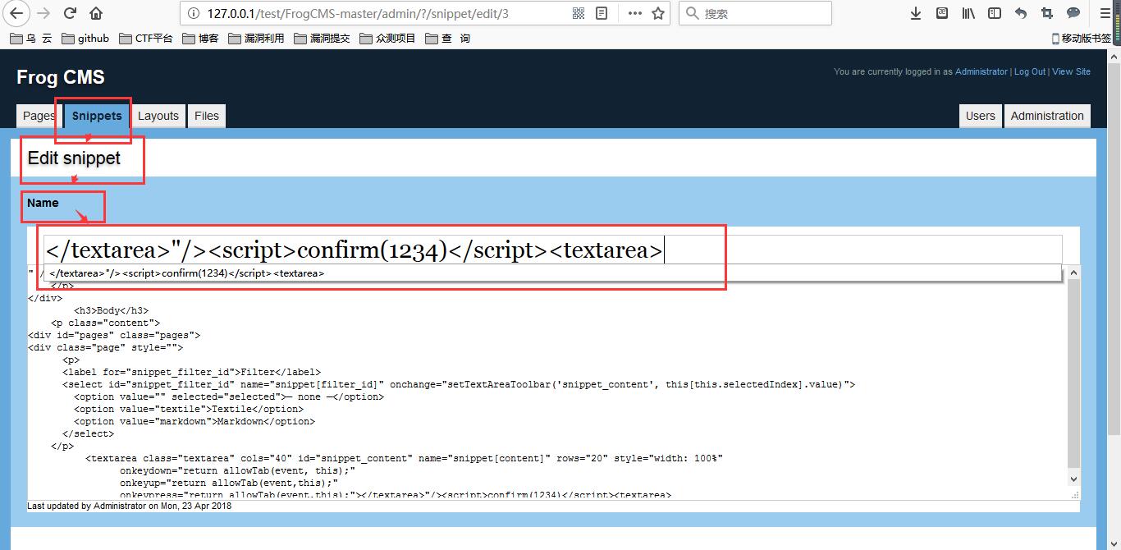Image resolution: width=1121 pixels, height=550 pixels.
Task: Open the chat bubble toolbar icon
Action: 1073,13
